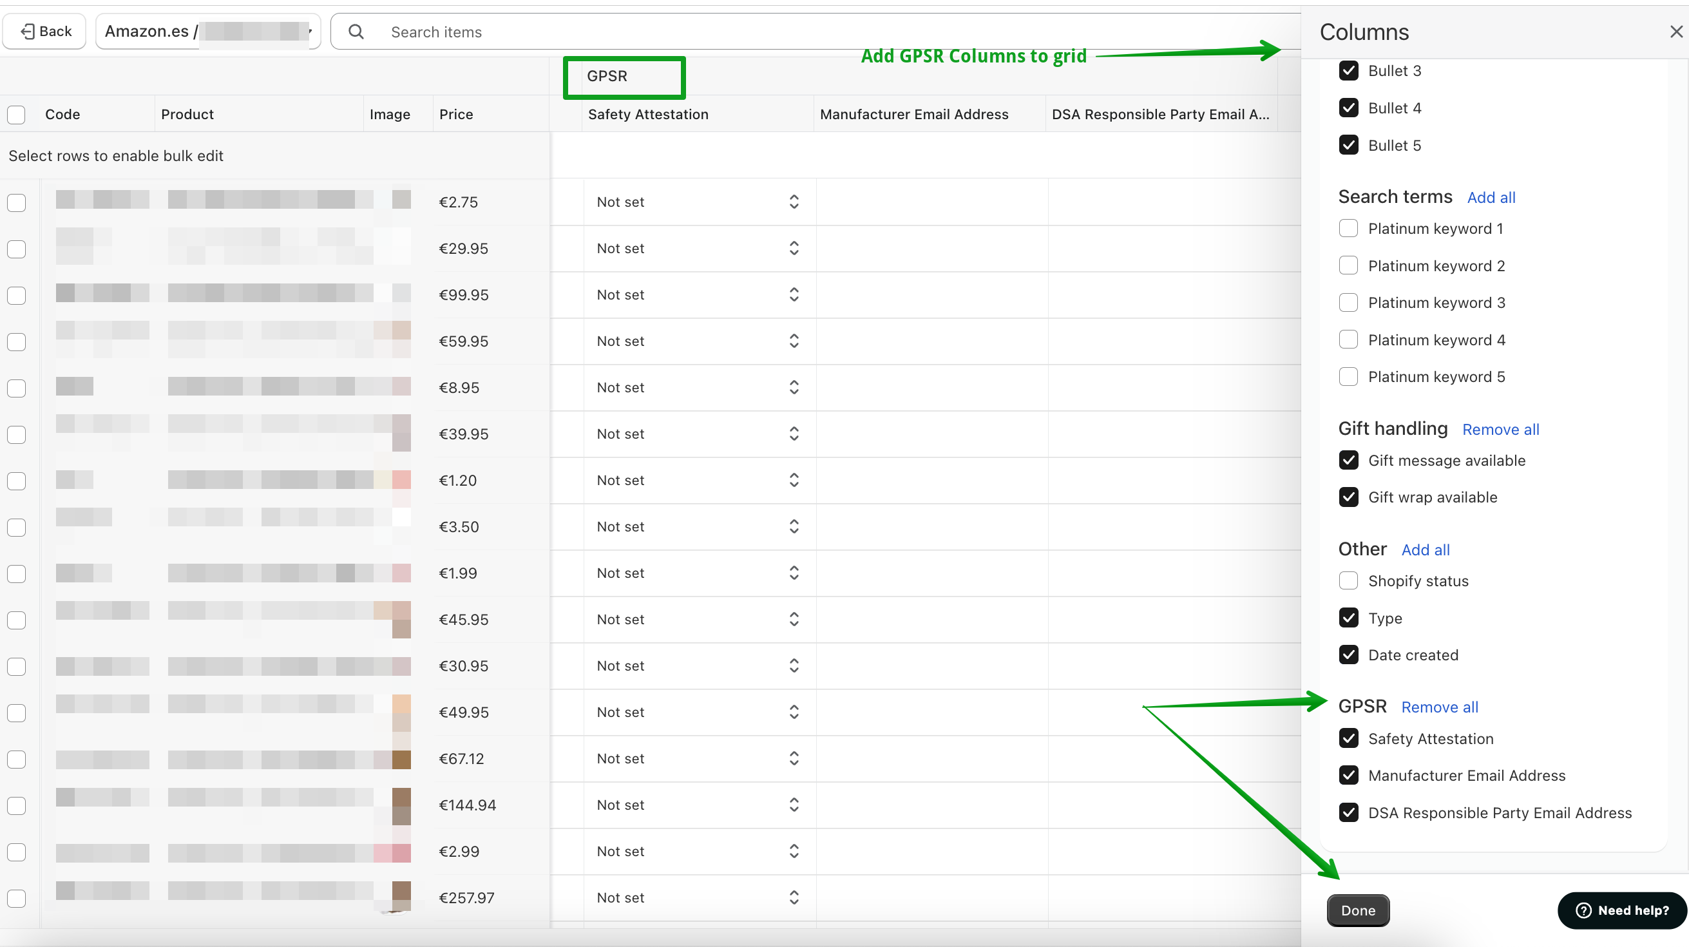Enable the Platinum keyword 3 column
This screenshot has width=1689, height=947.
[x=1349, y=303]
